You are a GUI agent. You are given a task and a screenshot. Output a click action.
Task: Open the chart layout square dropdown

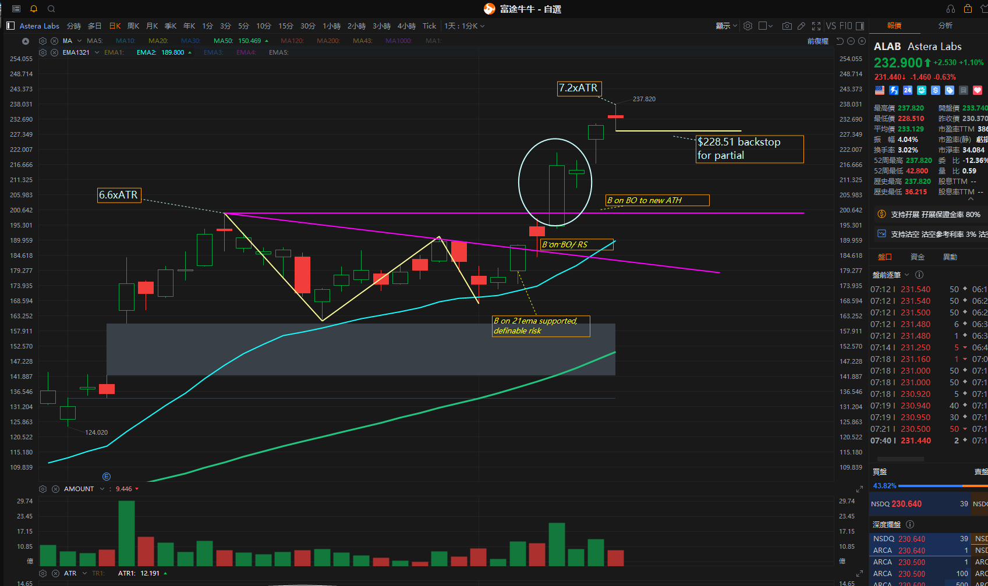pyautogui.click(x=766, y=26)
